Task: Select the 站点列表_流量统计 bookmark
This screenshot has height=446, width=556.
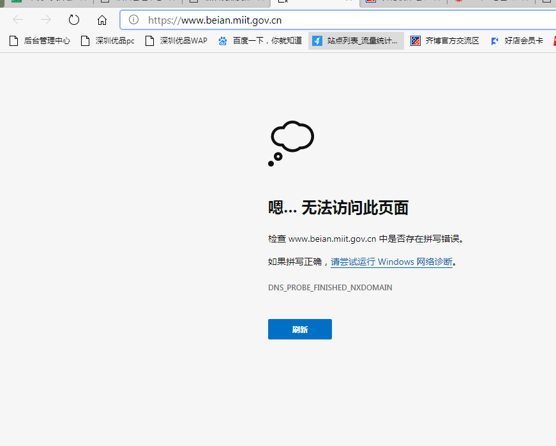Action: (356, 41)
